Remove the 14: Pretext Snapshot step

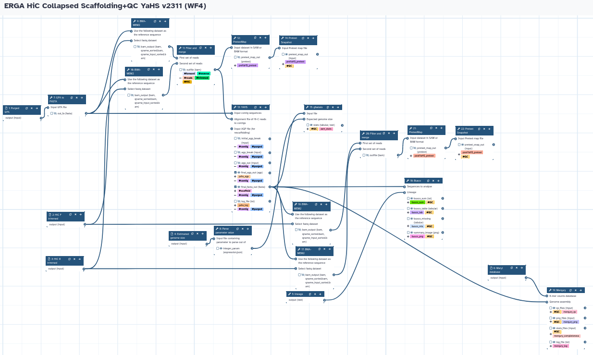pos(307,37)
